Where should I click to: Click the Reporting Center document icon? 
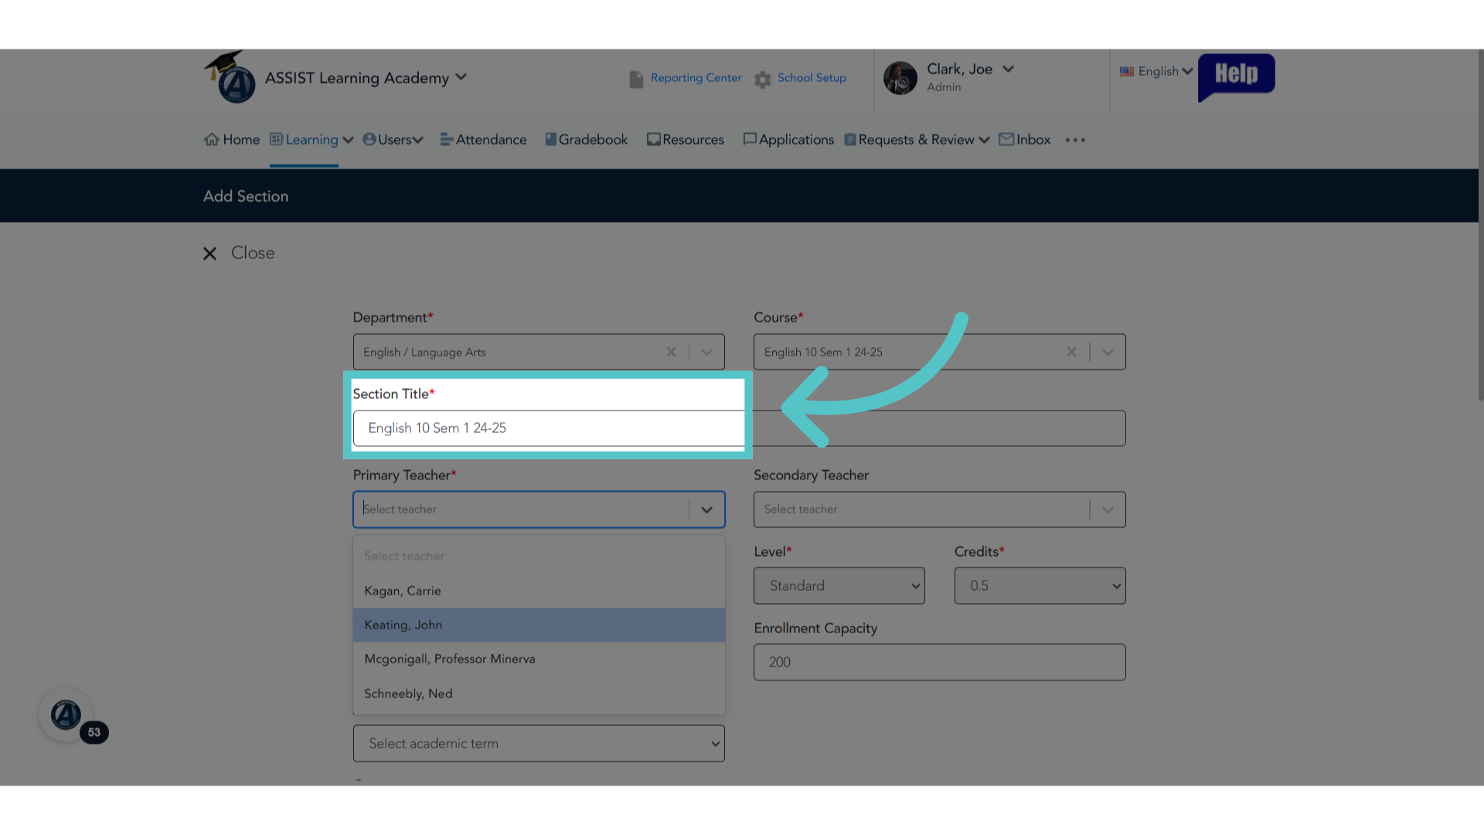click(636, 79)
